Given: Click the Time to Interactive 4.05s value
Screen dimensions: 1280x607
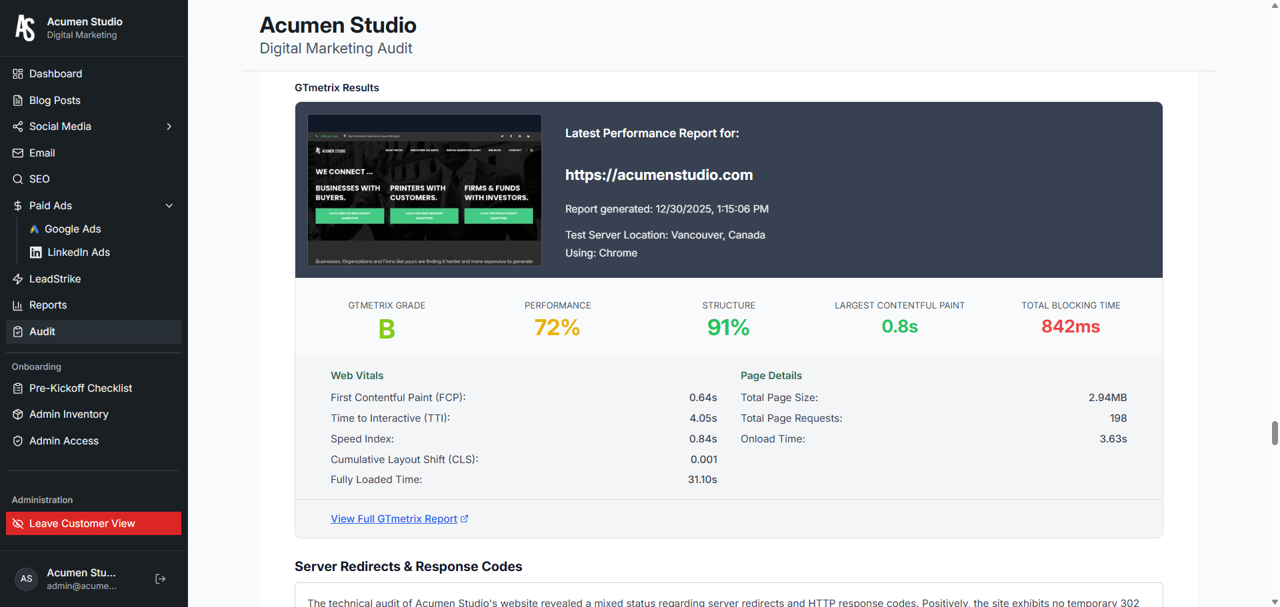Looking at the screenshot, I should (703, 418).
